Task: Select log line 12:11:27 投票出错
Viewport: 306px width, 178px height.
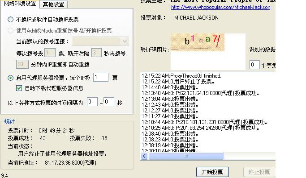Action: (170, 116)
